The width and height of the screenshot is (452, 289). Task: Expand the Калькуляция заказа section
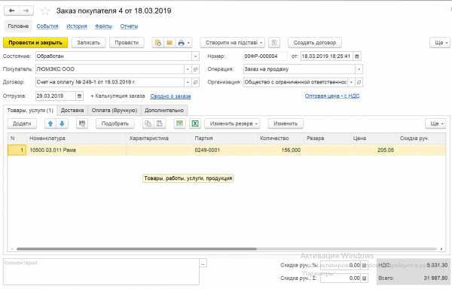[x=118, y=96]
